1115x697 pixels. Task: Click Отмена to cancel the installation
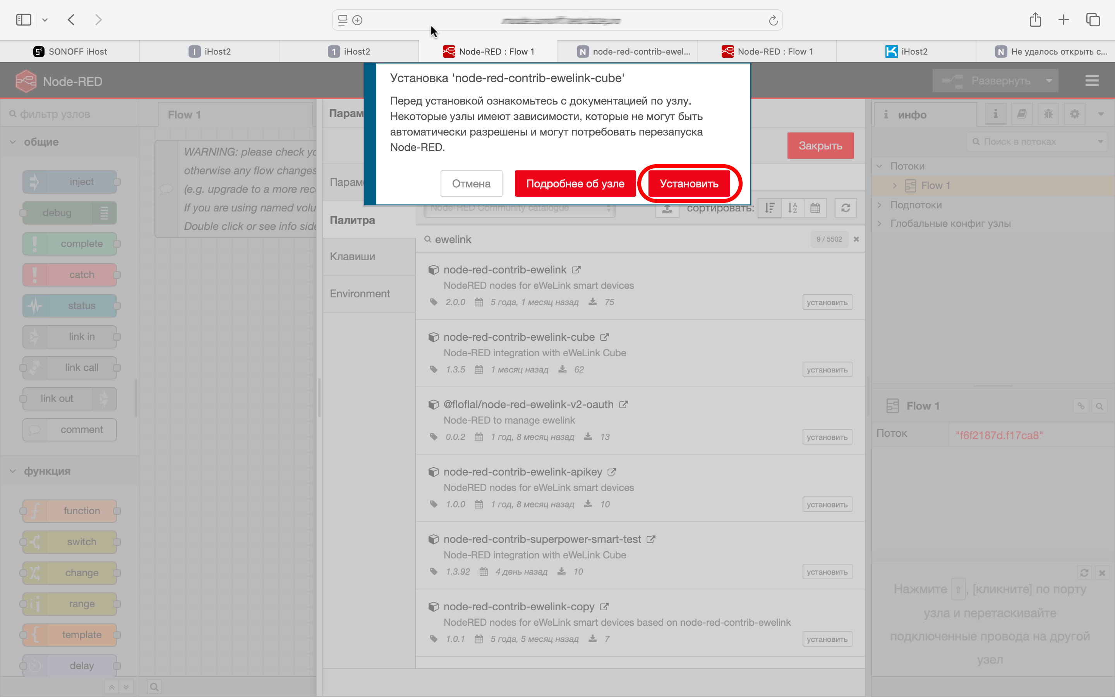pos(471,184)
